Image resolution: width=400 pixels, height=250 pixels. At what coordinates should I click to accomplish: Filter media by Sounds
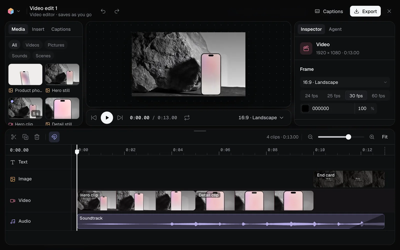tap(19, 56)
